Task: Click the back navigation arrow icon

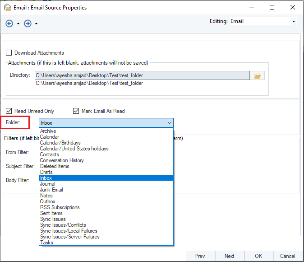Action: coord(9,23)
